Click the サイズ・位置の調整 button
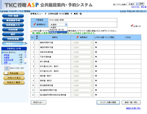 108,102
